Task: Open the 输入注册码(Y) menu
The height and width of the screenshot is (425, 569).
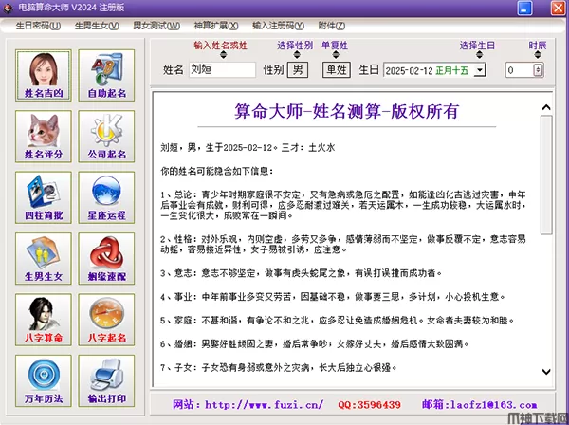Action: 278,26
